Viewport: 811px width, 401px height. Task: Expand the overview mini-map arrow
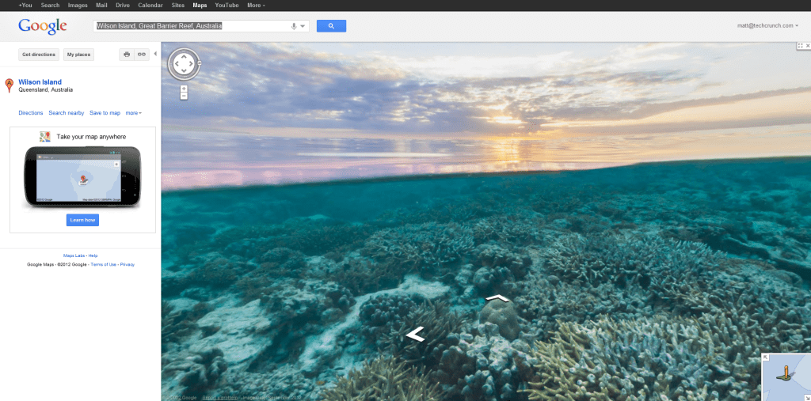[765, 357]
